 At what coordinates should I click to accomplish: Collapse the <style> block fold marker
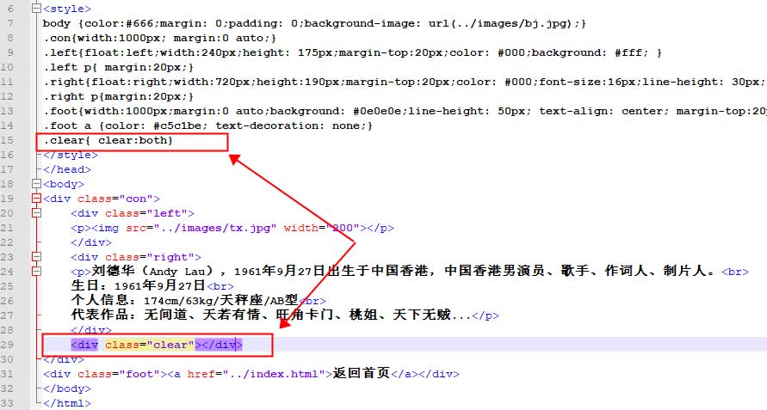coord(34,9)
